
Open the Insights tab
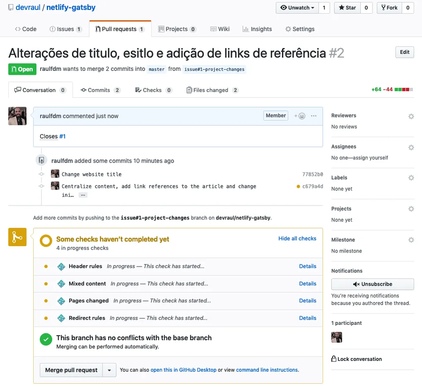tap(257, 29)
